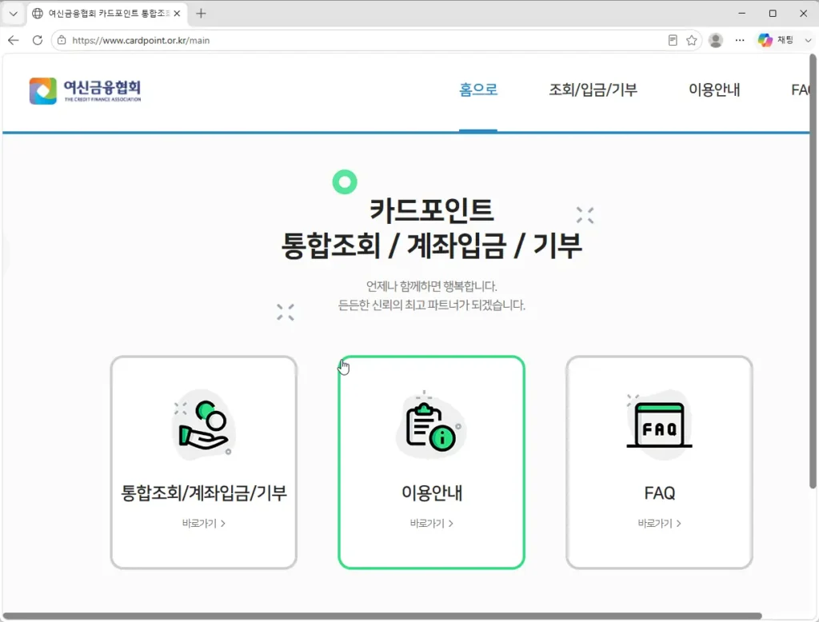Maximize the browser window

773,14
